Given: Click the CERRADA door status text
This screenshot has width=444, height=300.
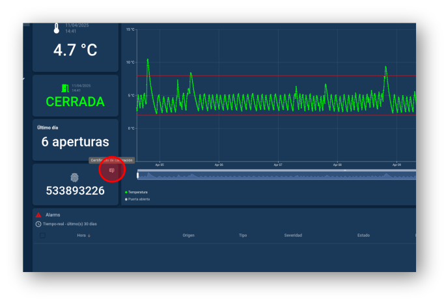Looking at the screenshot, I should 75,102.
